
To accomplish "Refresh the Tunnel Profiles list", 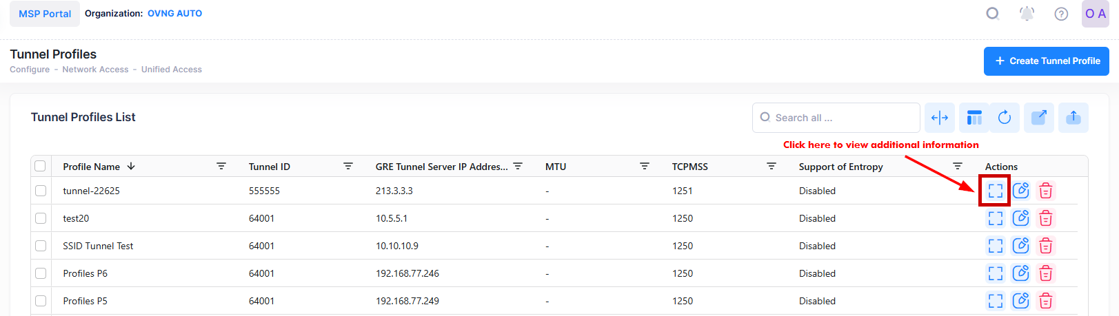I will click(1005, 118).
